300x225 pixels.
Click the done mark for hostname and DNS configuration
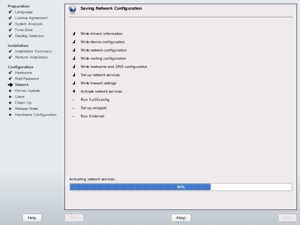[x=74, y=66]
